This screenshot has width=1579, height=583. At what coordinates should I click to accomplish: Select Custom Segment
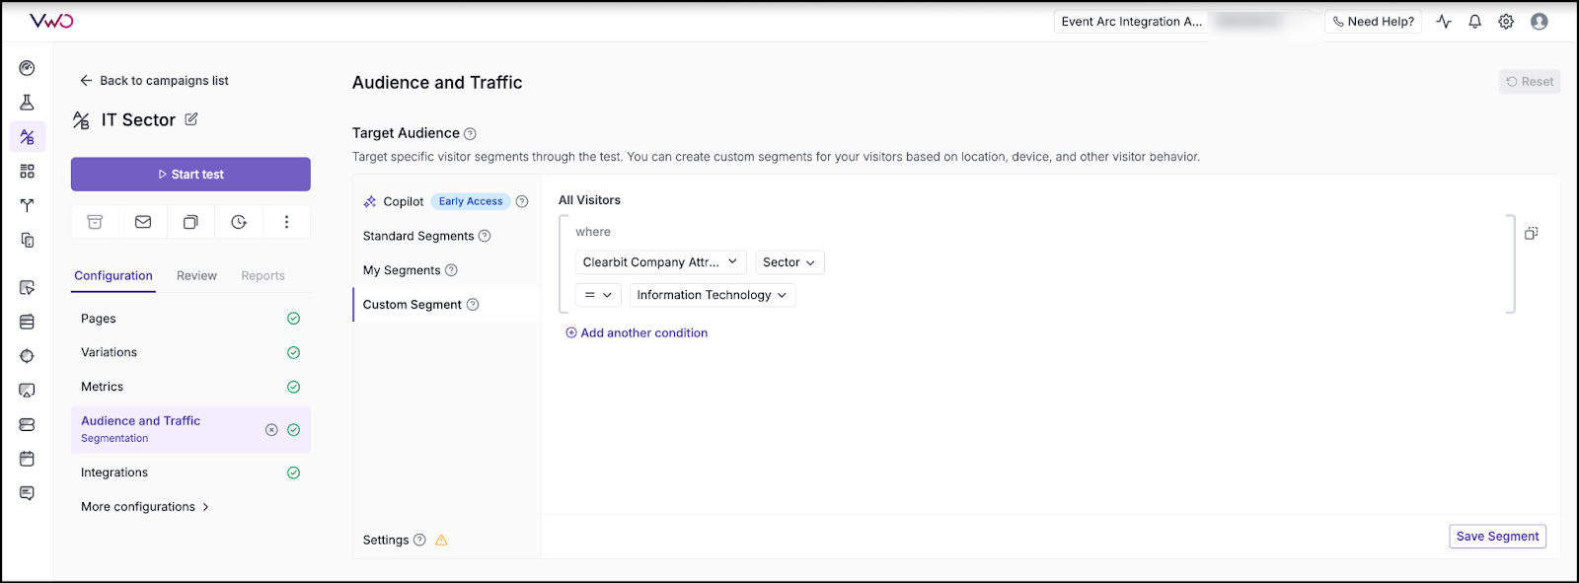tap(413, 305)
